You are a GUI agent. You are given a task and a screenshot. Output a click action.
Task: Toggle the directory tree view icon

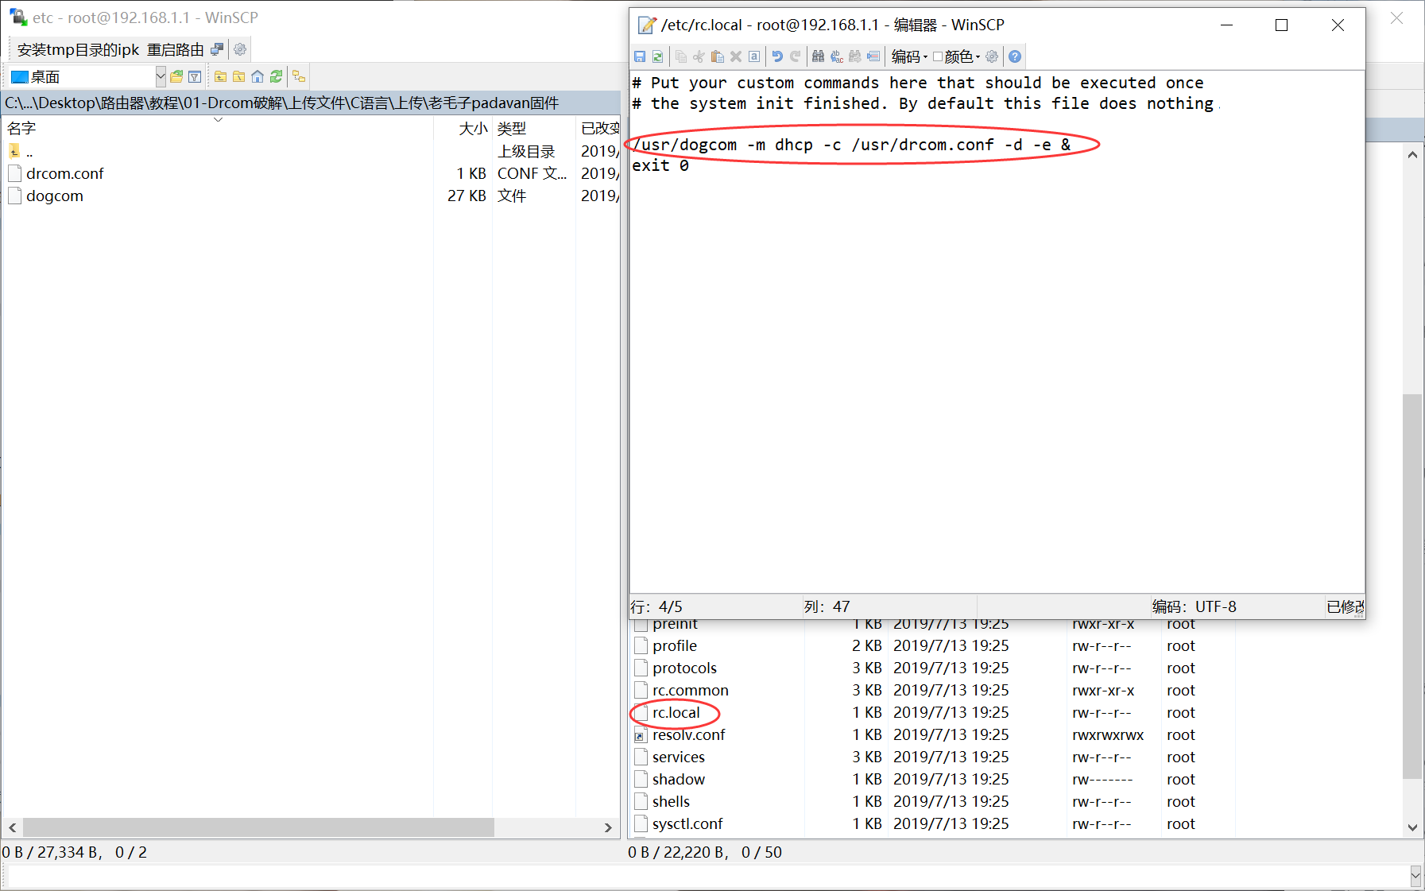click(299, 76)
